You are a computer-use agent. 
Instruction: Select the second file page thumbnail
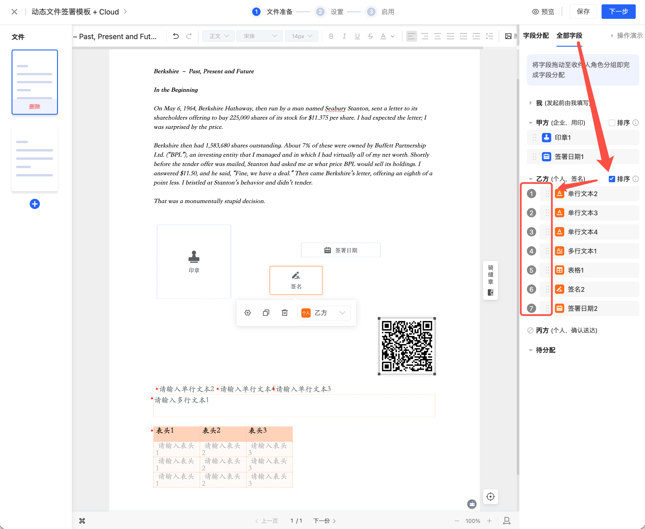(x=35, y=159)
